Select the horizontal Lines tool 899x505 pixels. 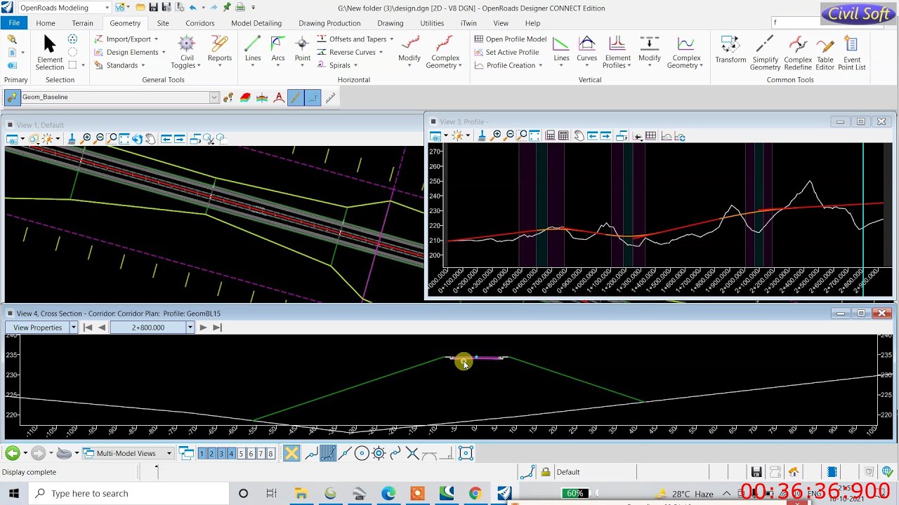point(253,50)
